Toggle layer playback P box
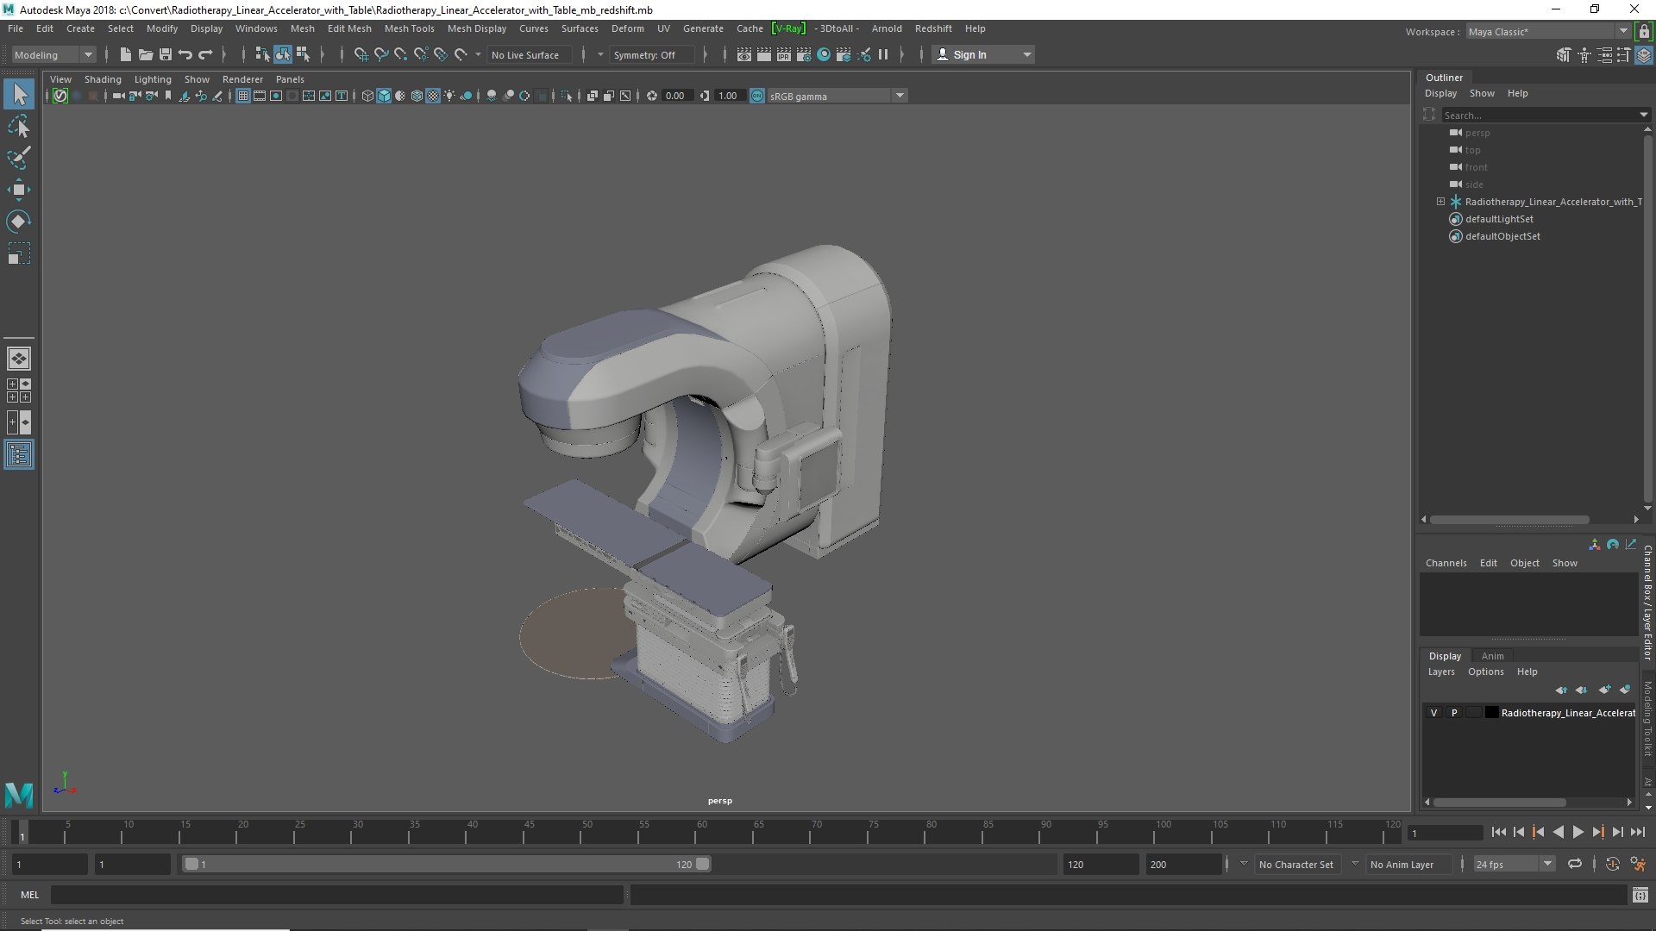This screenshot has height=931, width=1656. (x=1454, y=713)
